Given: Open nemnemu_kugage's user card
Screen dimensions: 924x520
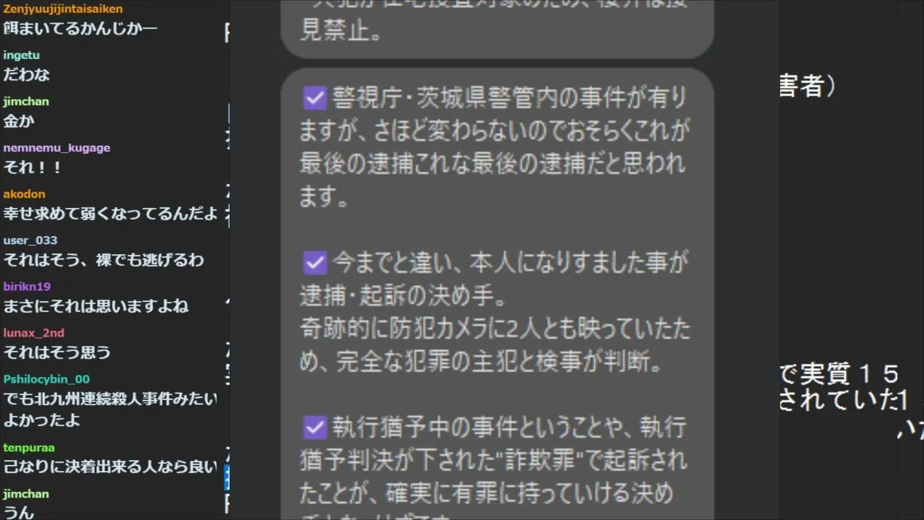Looking at the screenshot, I should point(57,147).
